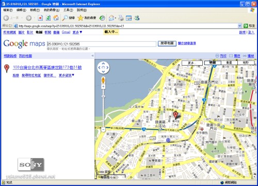Expand the 更多▼ Google services menu
258x186 pixels.
[77, 32]
